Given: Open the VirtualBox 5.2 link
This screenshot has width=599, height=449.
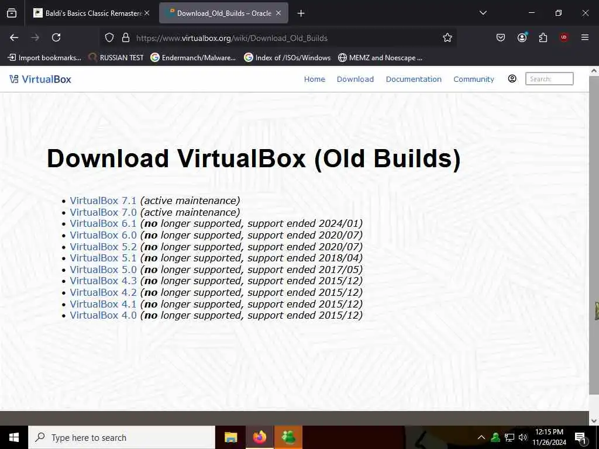Looking at the screenshot, I should tap(103, 246).
